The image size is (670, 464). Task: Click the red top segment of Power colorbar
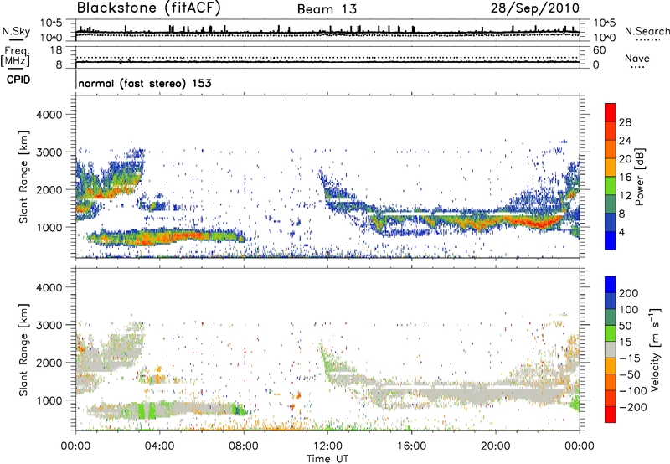pos(611,112)
